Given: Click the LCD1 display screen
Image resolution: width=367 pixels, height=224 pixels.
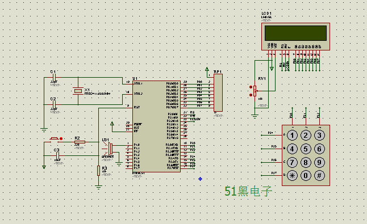Looking at the screenshot, I should [x=295, y=33].
